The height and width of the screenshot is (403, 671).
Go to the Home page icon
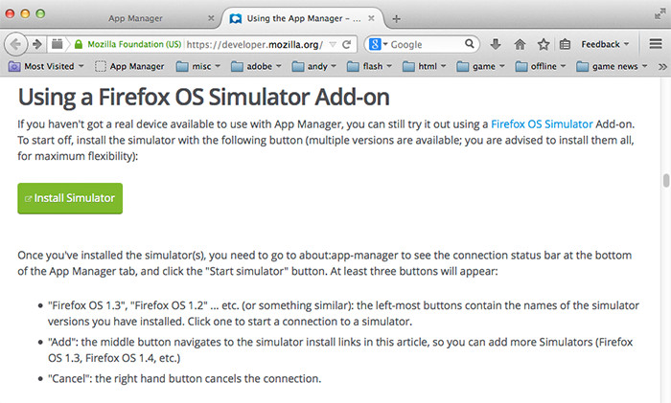520,44
